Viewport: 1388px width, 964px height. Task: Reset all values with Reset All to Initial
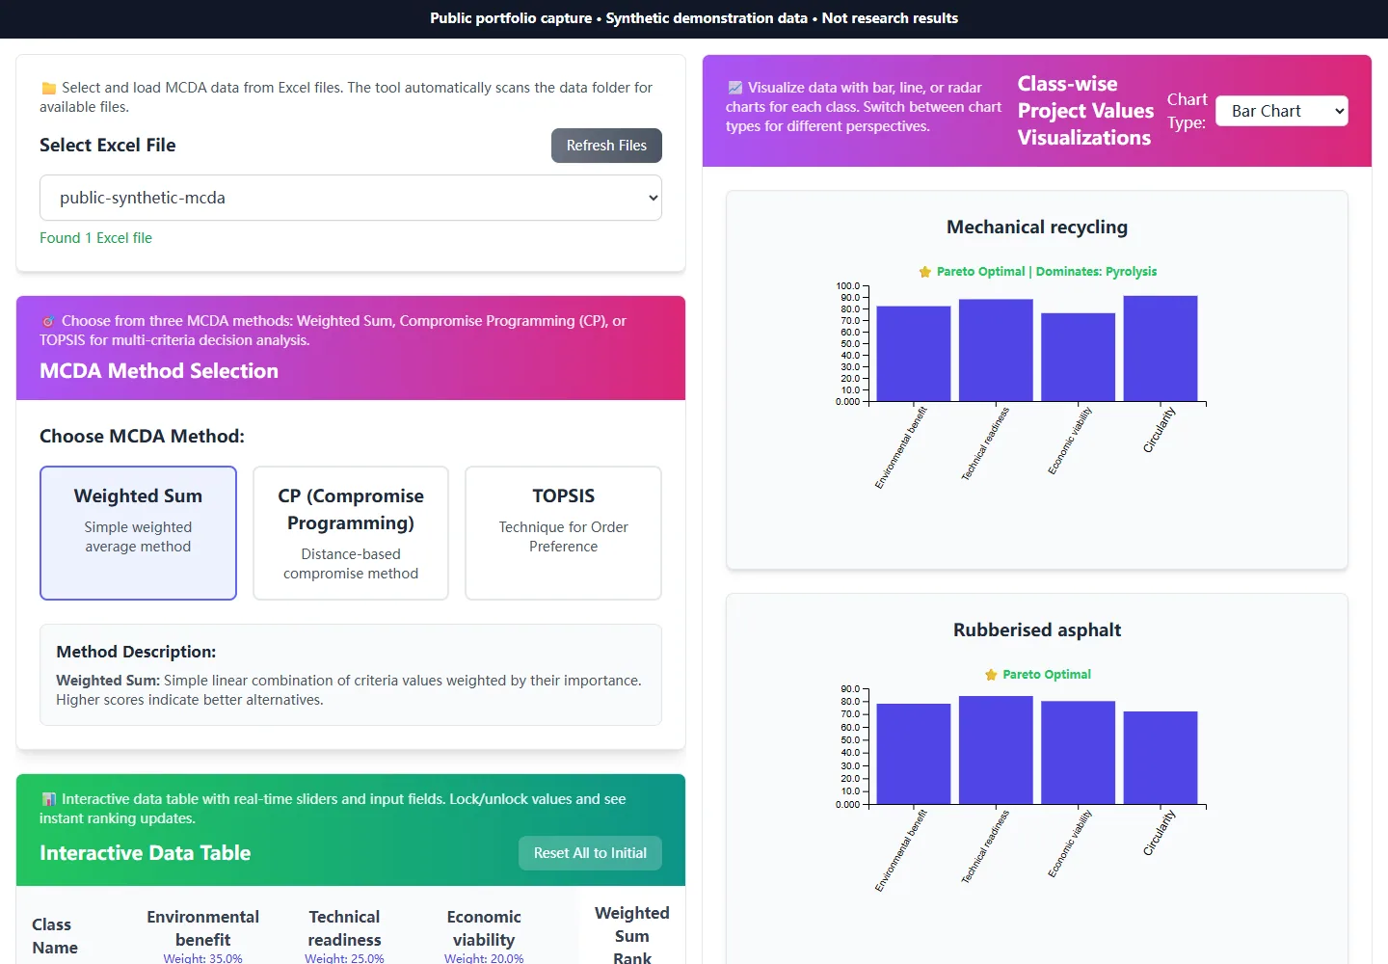590,853
